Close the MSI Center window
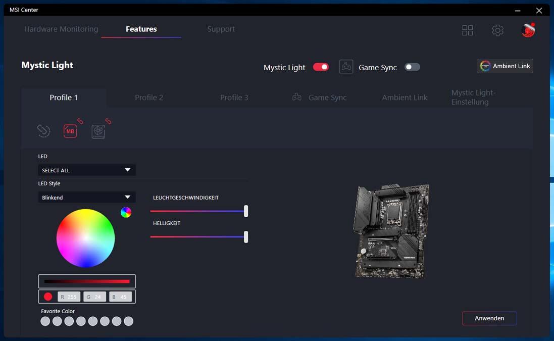554x341 pixels. tap(539, 11)
